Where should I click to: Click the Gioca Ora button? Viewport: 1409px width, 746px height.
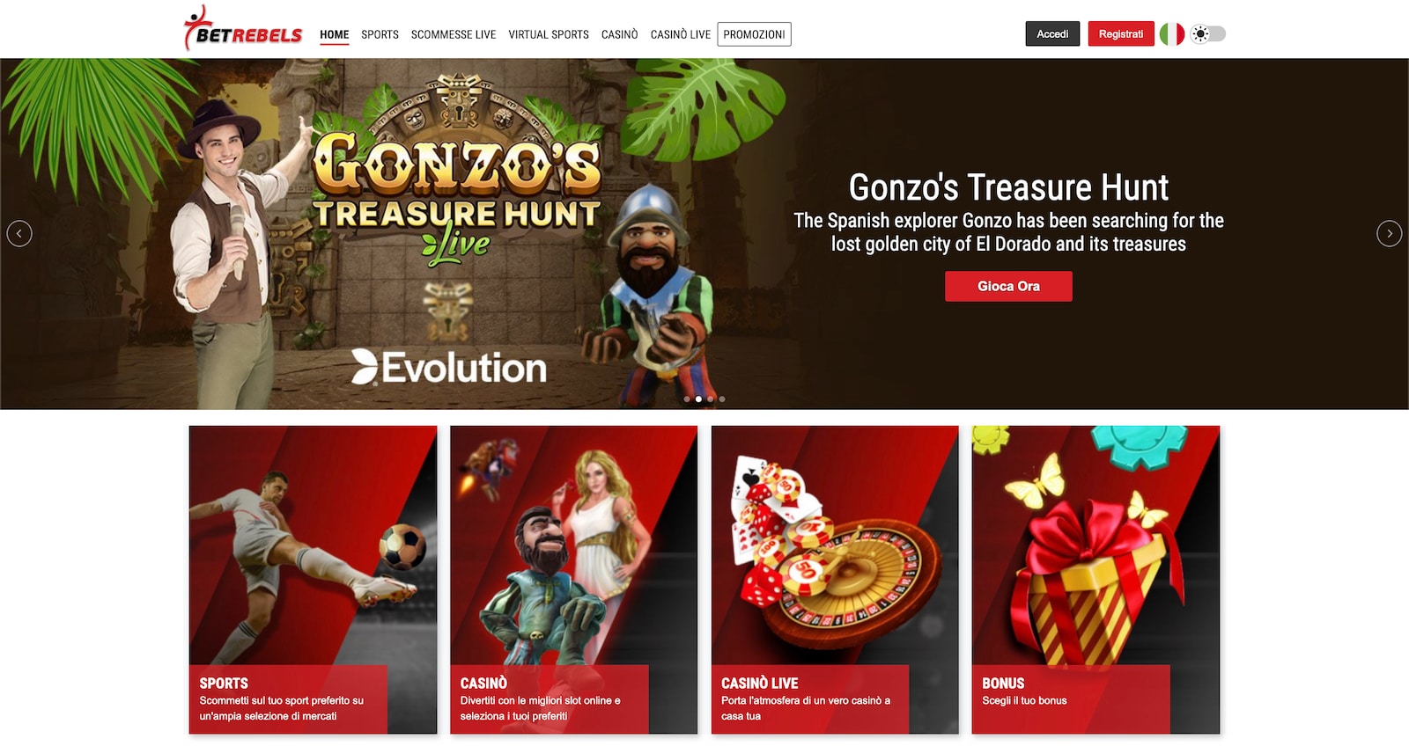tap(1008, 286)
